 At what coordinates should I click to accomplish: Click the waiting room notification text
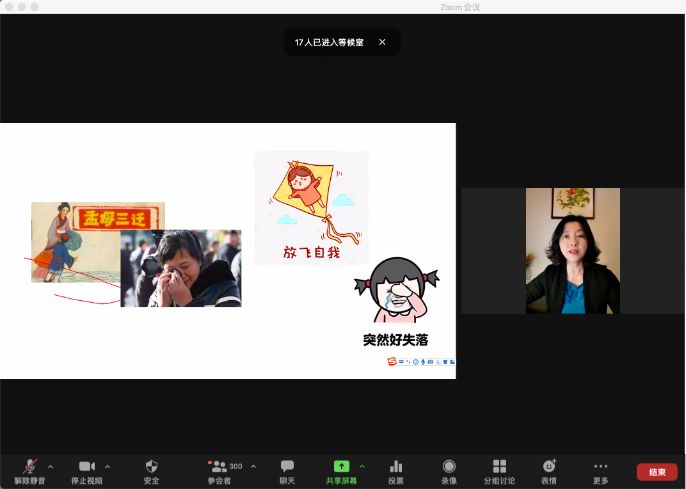(329, 42)
